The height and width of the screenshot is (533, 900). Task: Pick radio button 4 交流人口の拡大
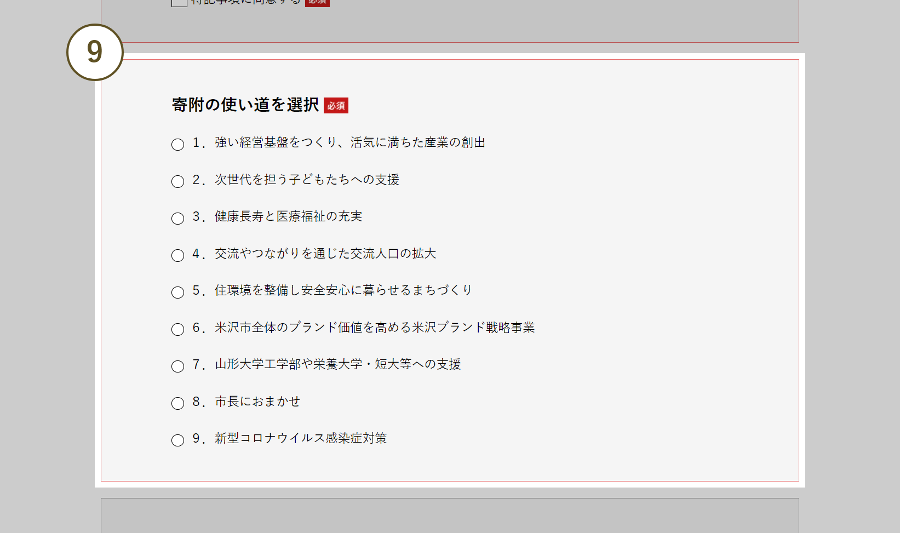pyautogui.click(x=177, y=255)
